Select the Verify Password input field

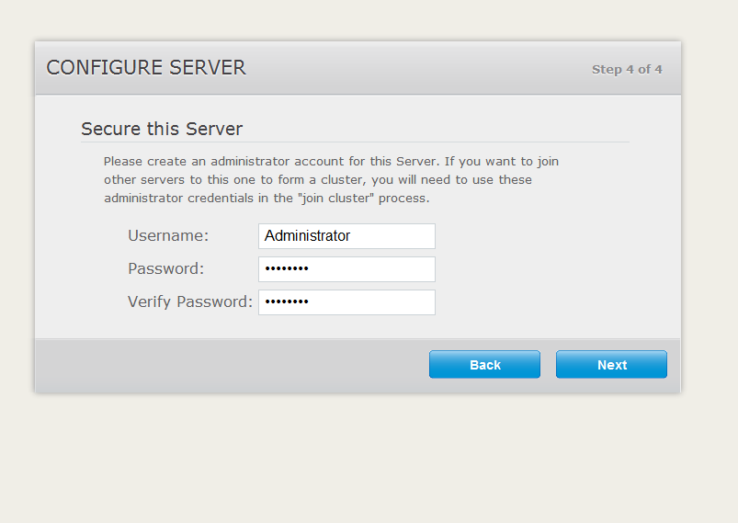point(346,301)
